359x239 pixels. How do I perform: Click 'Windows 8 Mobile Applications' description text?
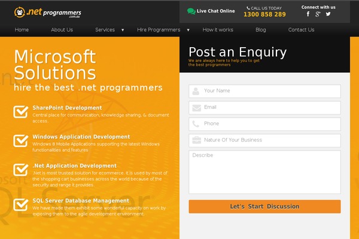(x=96, y=147)
